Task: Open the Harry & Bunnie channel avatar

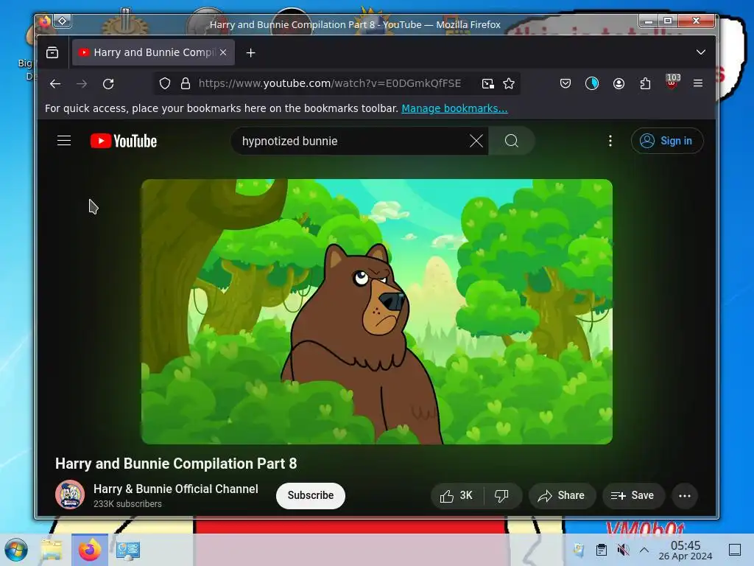Action: [x=70, y=495]
